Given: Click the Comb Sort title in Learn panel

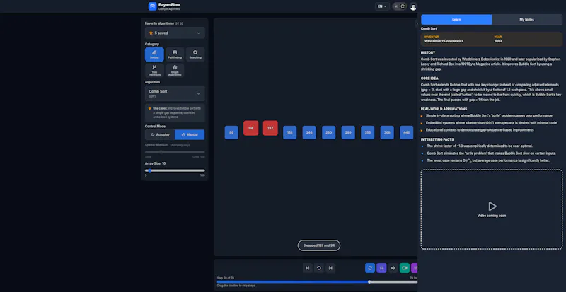Looking at the screenshot, I should tap(428, 28).
